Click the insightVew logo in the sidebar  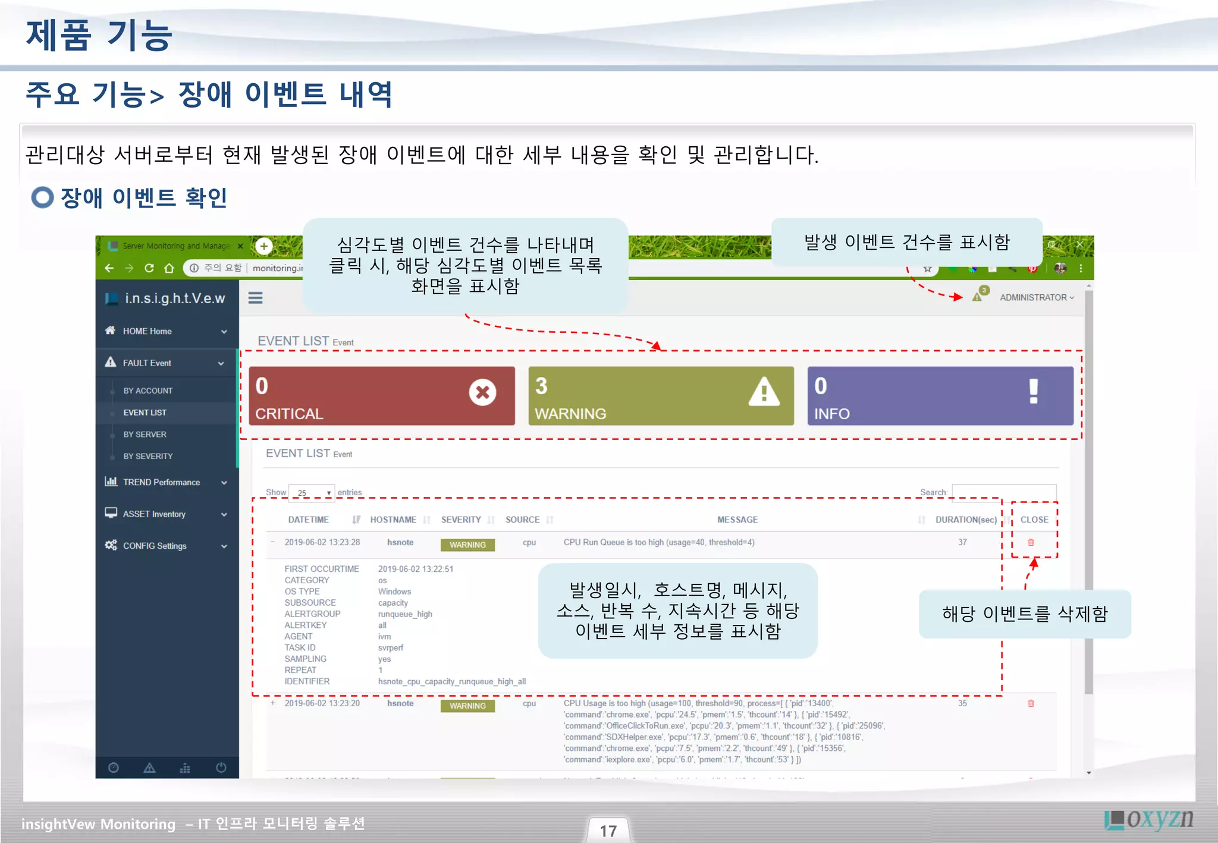click(x=166, y=298)
